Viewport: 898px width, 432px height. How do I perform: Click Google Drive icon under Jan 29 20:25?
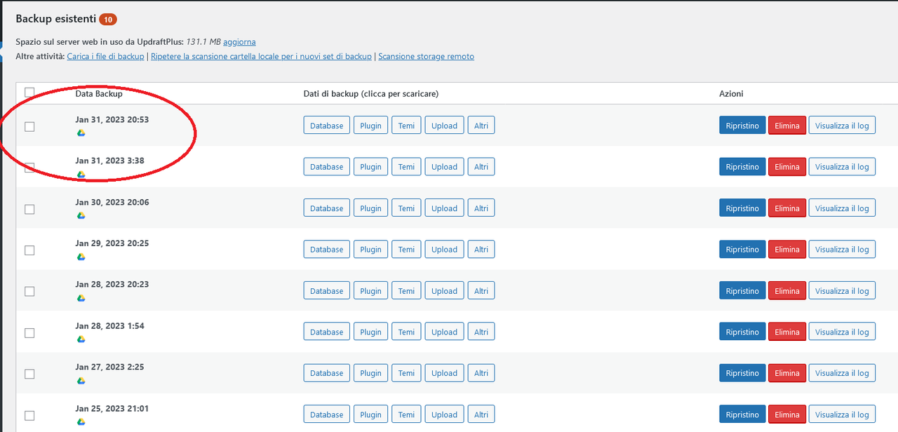[81, 257]
